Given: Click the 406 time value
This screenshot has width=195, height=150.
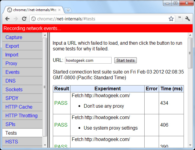Looking at the screenshot, I should pos(164,125).
